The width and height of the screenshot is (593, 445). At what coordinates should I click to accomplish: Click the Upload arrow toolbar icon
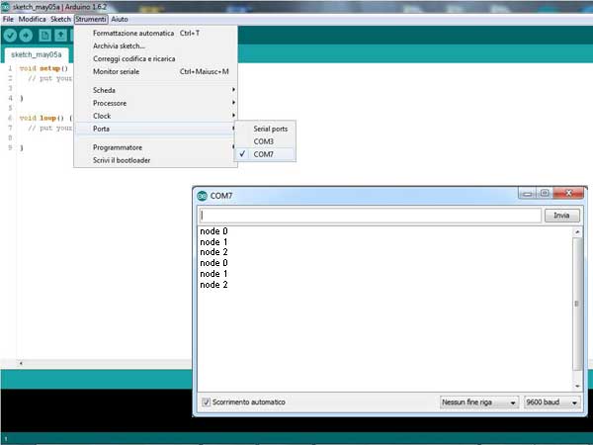[x=26, y=36]
